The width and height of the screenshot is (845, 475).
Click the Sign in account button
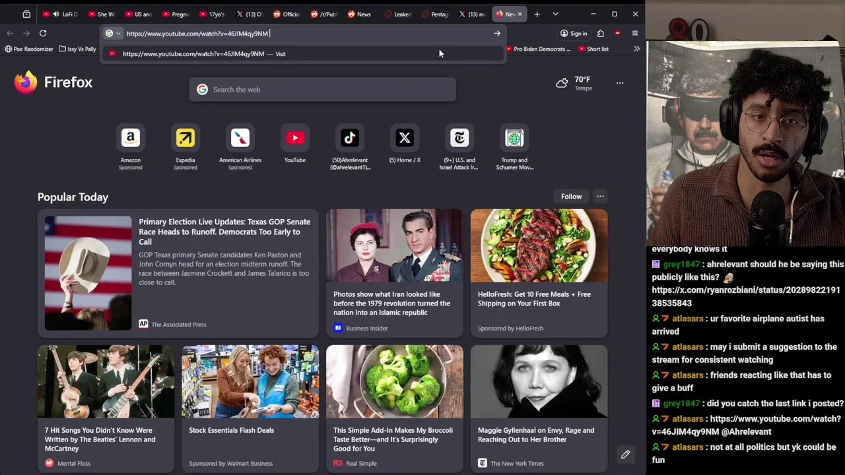[x=574, y=33]
